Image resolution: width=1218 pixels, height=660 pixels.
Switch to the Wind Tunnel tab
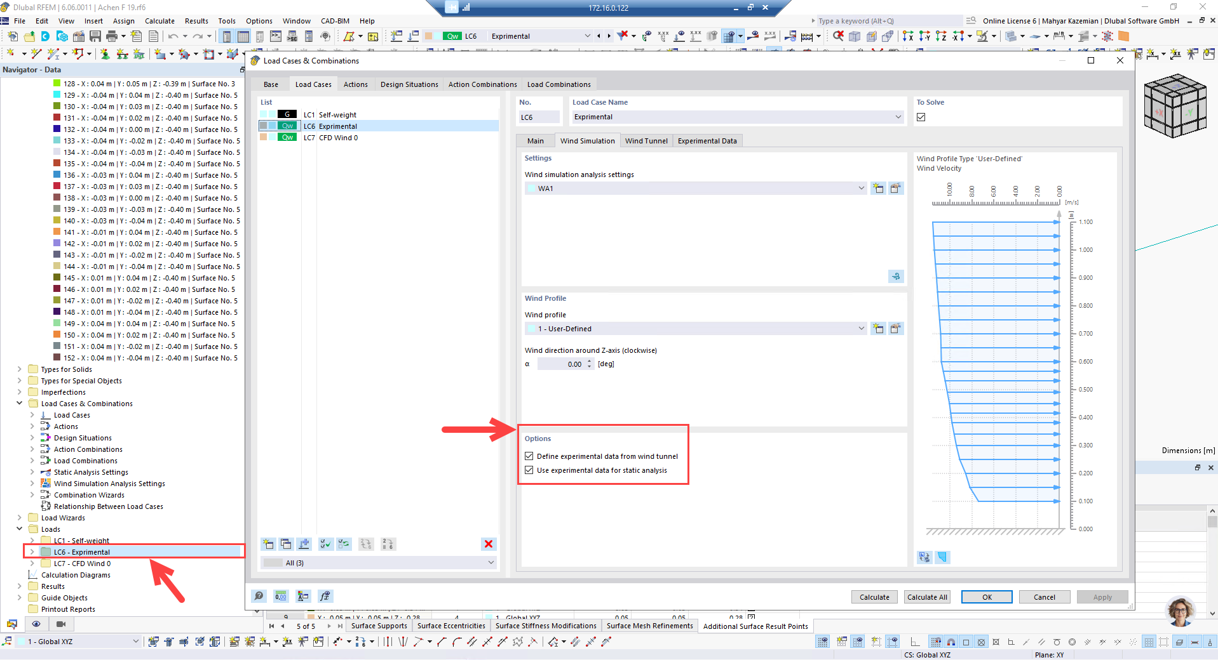(646, 141)
